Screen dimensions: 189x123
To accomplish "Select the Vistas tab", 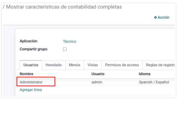I will pyautogui.click(x=93, y=65).
